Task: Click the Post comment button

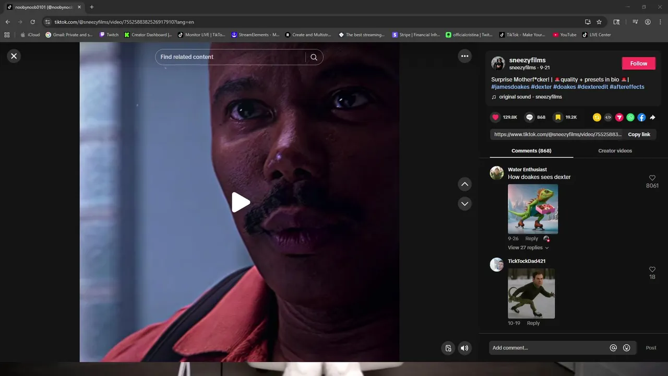Action: point(651,348)
